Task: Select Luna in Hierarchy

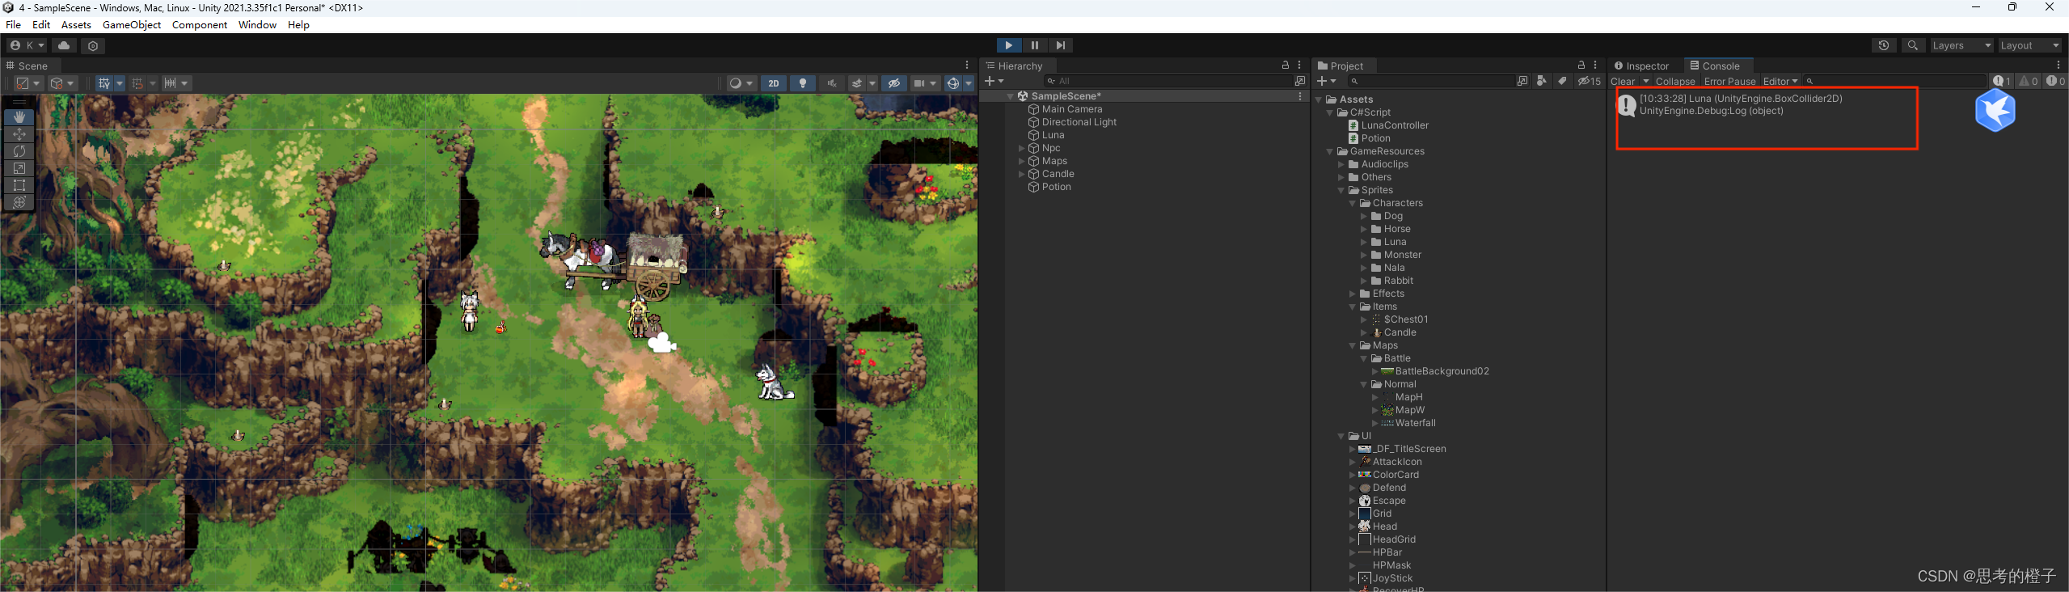Action: [x=1053, y=135]
